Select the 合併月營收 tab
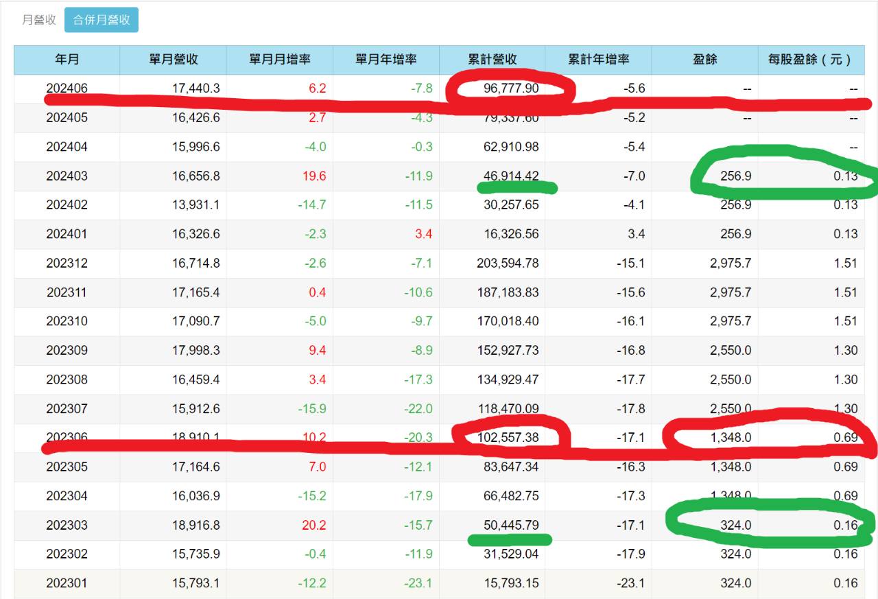 click(102, 20)
